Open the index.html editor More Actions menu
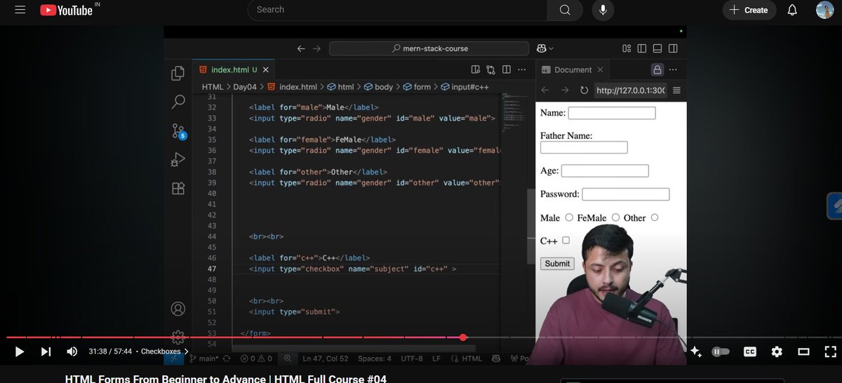The image size is (842, 383). click(x=521, y=69)
